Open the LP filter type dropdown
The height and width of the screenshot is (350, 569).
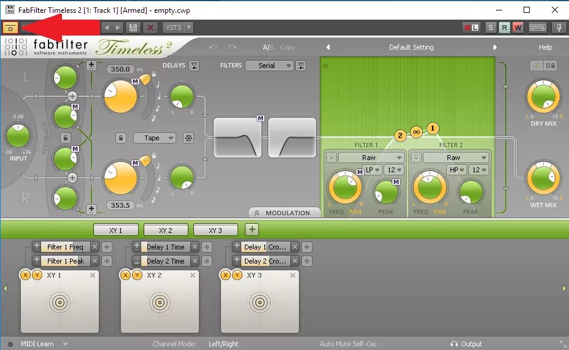[x=373, y=170]
